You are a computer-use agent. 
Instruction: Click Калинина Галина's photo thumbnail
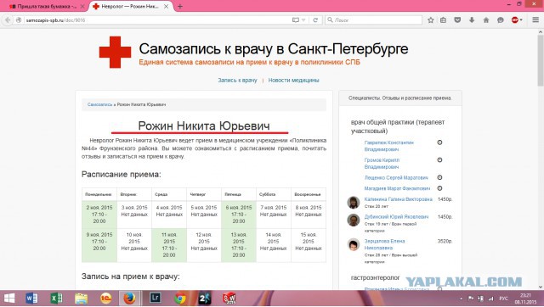tap(354, 202)
